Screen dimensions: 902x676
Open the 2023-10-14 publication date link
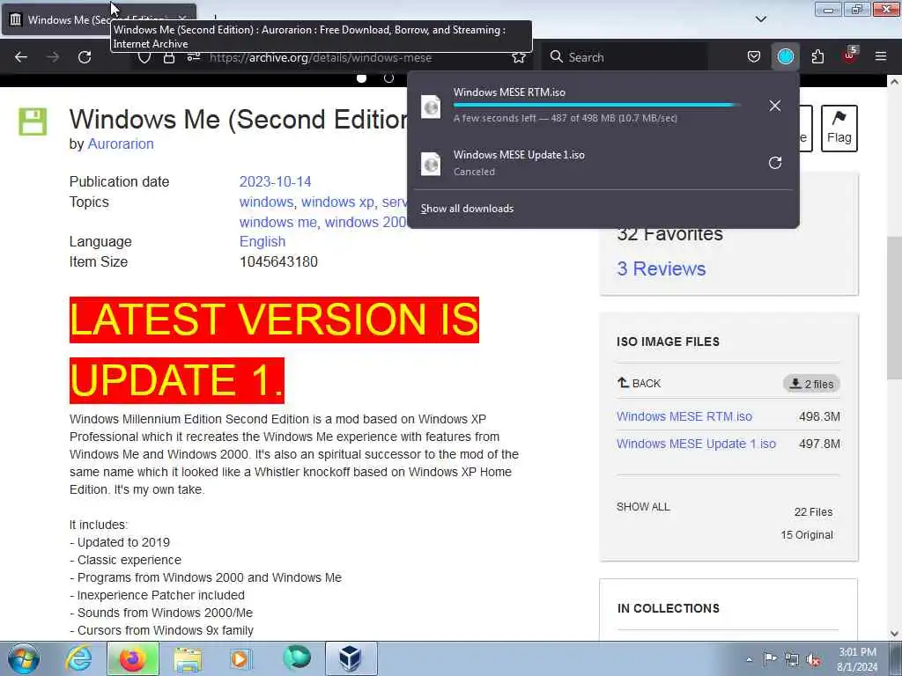[275, 181]
